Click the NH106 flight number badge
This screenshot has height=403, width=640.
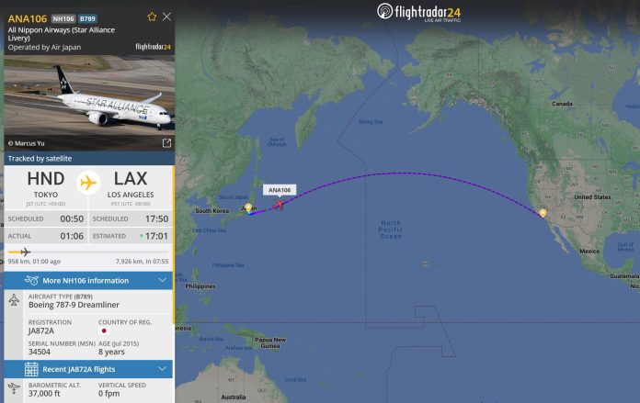tap(63, 18)
